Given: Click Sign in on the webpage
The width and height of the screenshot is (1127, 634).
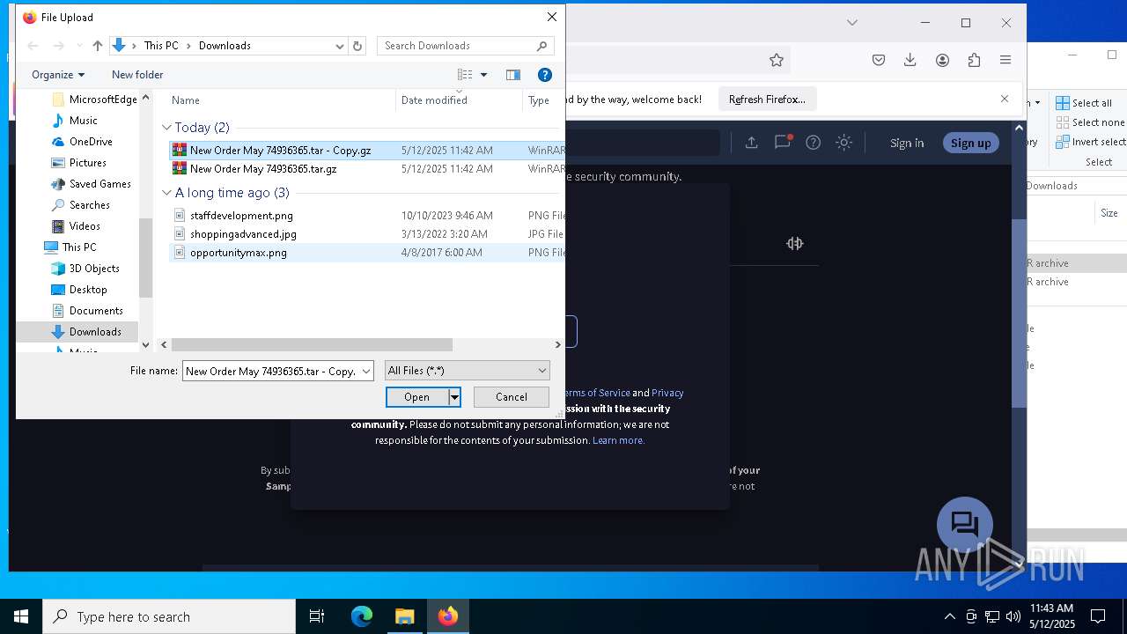Looking at the screenshot, I should 907,143.
